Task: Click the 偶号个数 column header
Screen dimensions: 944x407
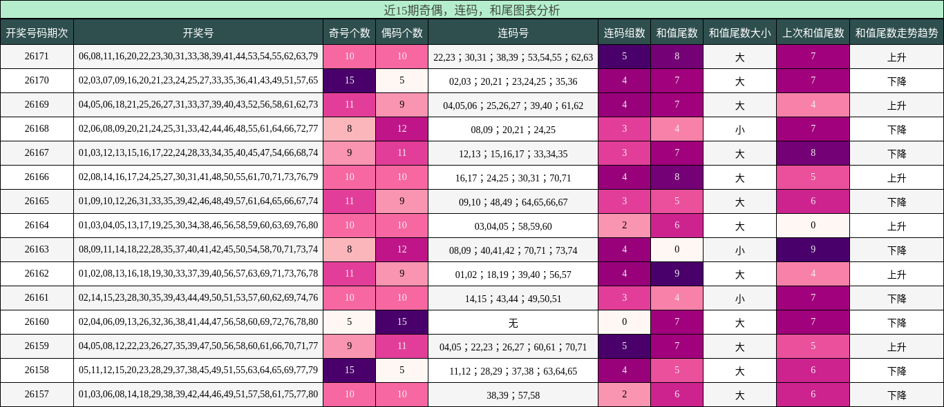Action: click(x=402, y=32)
